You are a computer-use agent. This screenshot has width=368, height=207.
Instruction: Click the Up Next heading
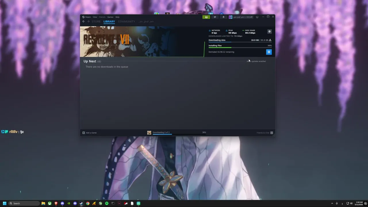point(90,61)
